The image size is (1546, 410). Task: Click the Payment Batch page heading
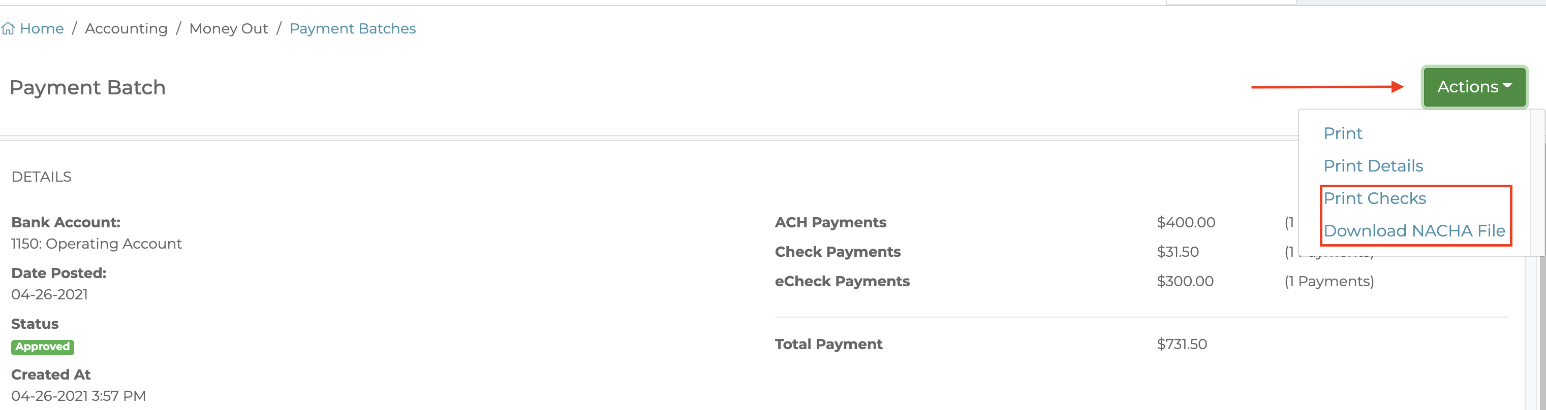pyautogui.click(x=87, y=87)
